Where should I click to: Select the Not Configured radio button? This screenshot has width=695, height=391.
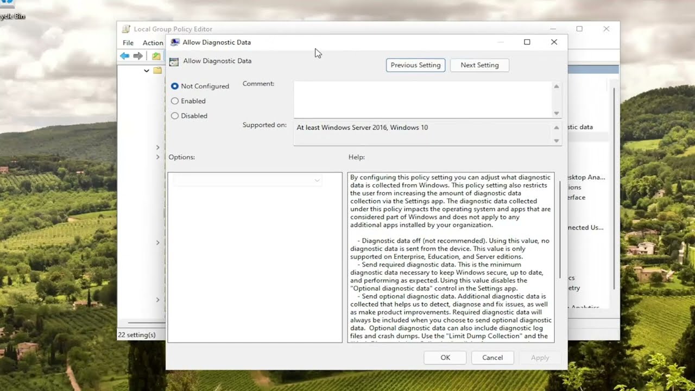(175, 86)
